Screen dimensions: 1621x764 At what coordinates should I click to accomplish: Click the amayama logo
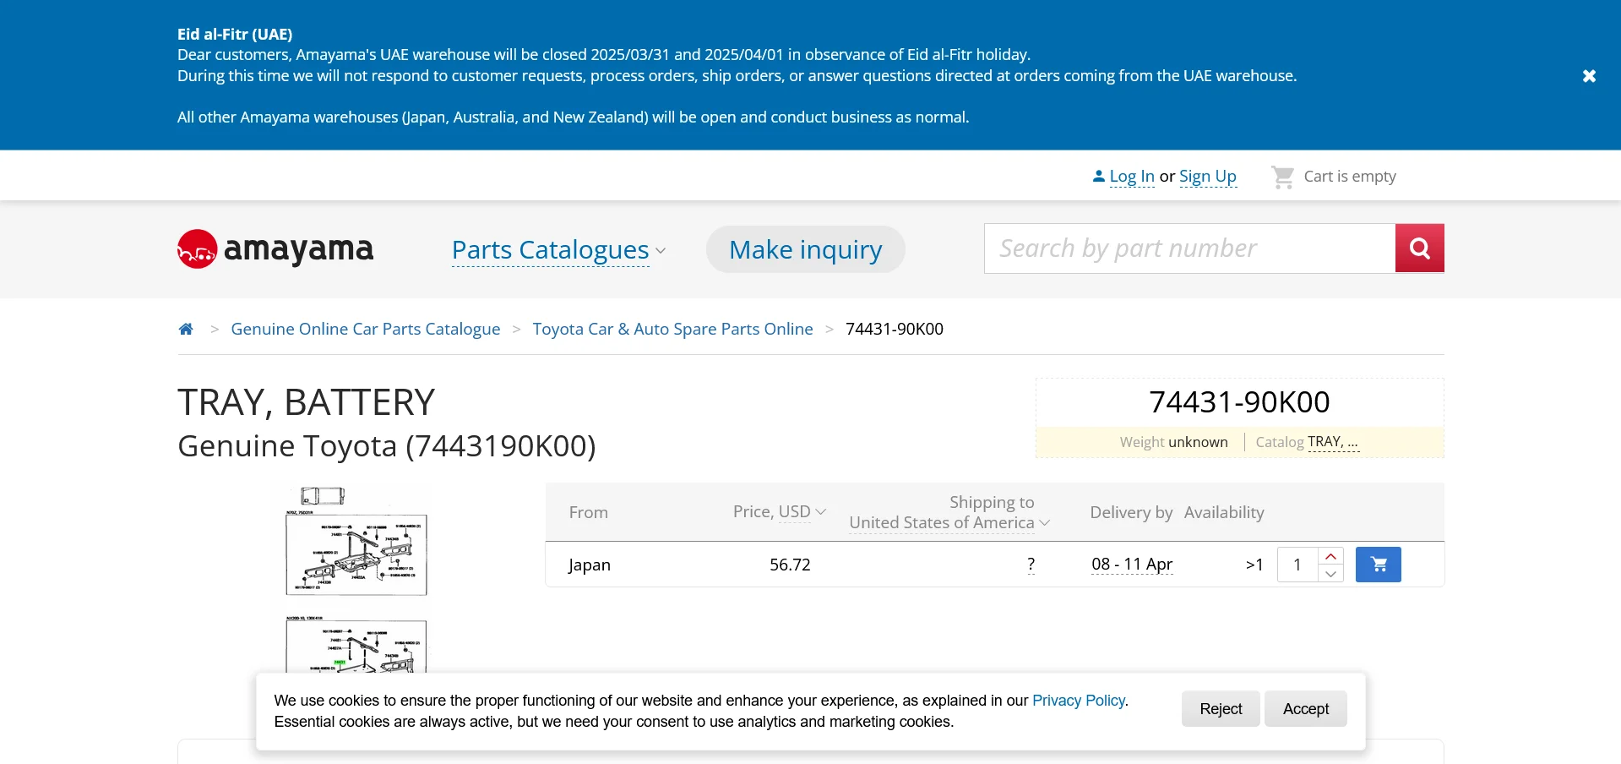click(275, 249)
